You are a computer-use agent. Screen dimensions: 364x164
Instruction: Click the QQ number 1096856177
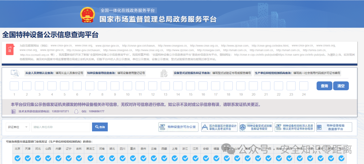(x=96, y=111)
